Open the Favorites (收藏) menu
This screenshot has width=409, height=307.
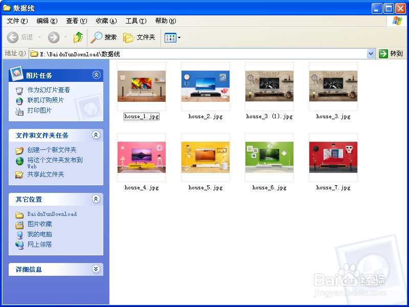[x=106, y=21]
